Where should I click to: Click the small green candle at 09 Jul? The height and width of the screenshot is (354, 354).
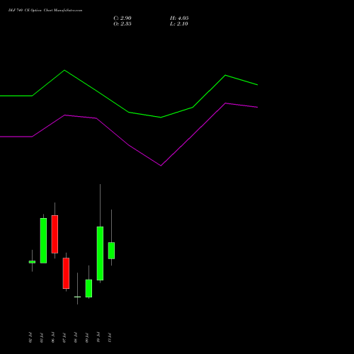pos(88,288)
